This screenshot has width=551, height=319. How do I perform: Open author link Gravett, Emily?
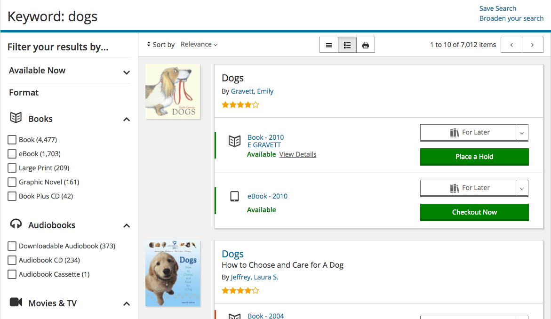point(252,91)
